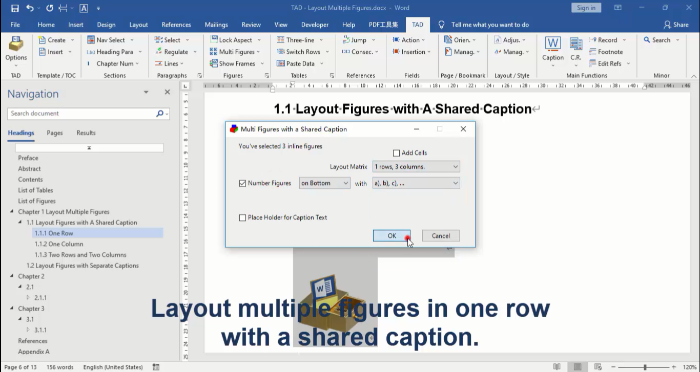Click Three-line table tool
The image size is (700, 372).
(300, 40)
